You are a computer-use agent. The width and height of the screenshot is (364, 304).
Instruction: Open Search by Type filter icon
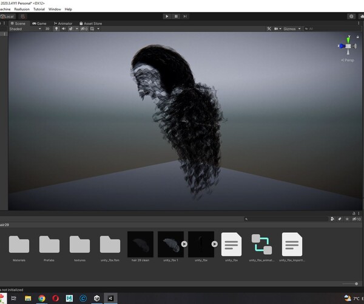click(332, 219)
